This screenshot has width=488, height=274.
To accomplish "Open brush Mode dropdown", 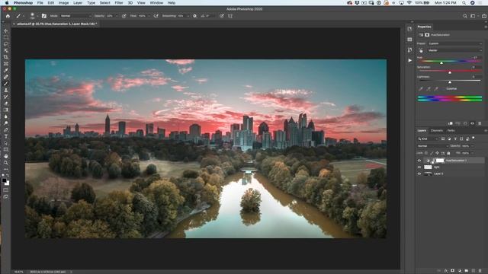I will pyautogui.click(x=75, y=16).
